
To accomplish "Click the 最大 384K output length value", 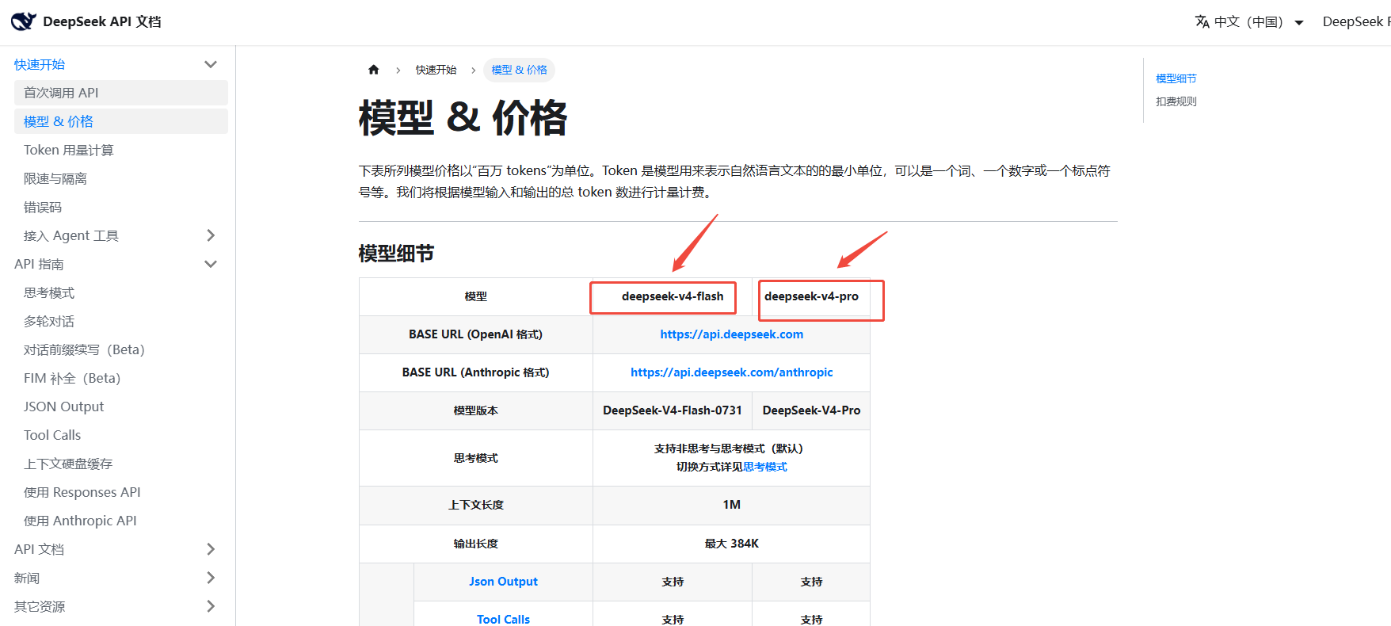I will (732, 544).
